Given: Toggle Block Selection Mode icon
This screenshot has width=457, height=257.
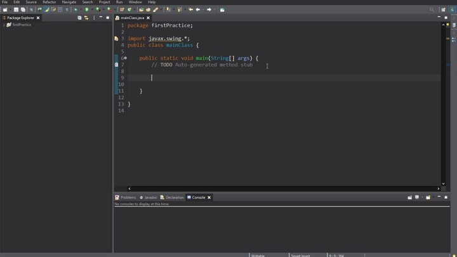Looking at the screenshot, I should coord(60,10).
